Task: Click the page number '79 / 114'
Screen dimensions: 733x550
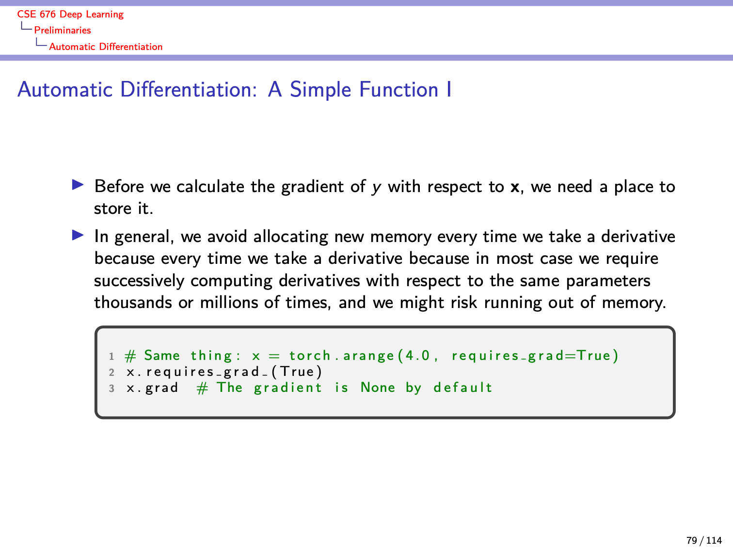Action: (x=704, y=540)
